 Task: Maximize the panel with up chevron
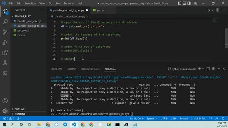point(219,69)
